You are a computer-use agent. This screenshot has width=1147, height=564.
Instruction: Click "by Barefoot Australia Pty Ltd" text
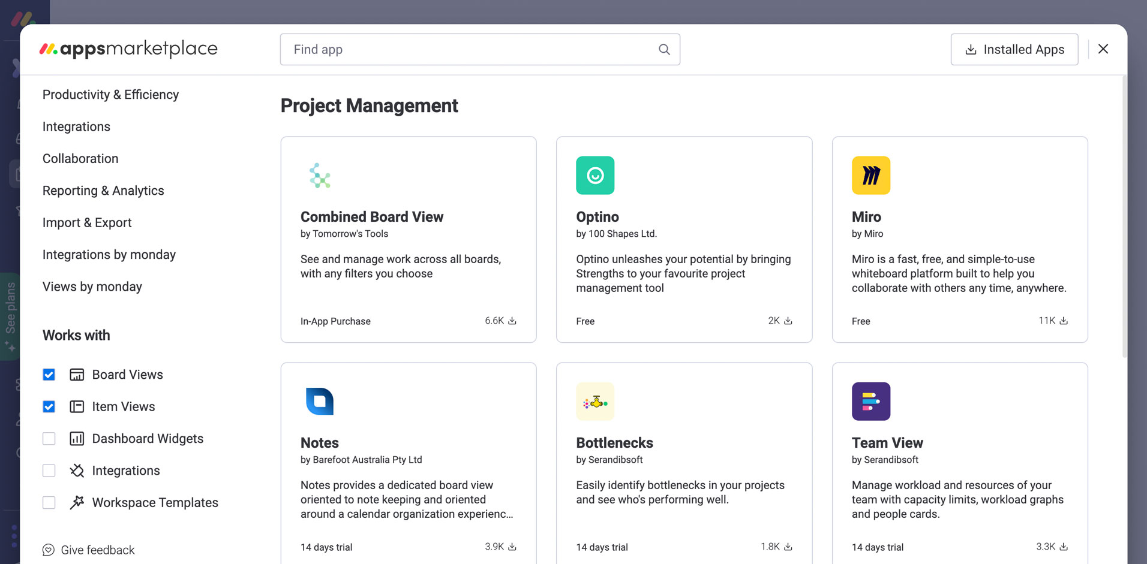[361, 460]
